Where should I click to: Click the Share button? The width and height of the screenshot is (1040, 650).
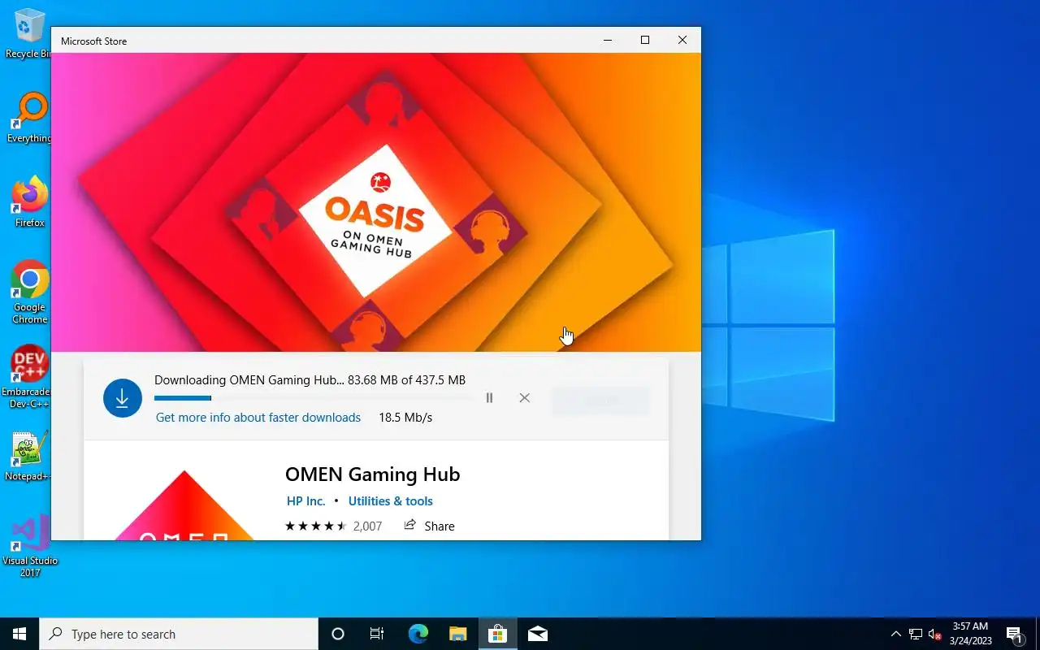tap(430, 526)
